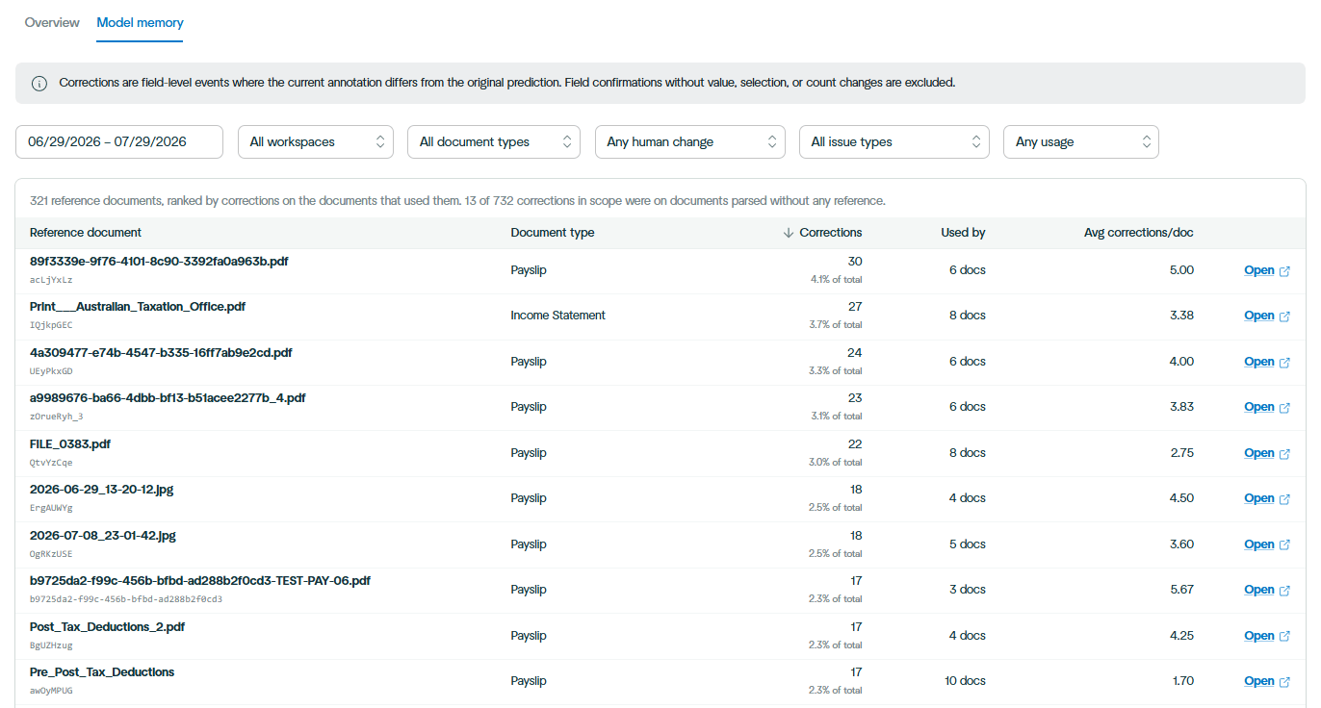Sort by the Used by column header
Viewport: 1321px width, 708px height.
coord(963,233)
